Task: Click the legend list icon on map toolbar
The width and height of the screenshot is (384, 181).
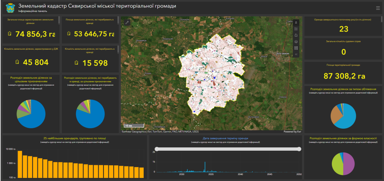Action: 296,29
